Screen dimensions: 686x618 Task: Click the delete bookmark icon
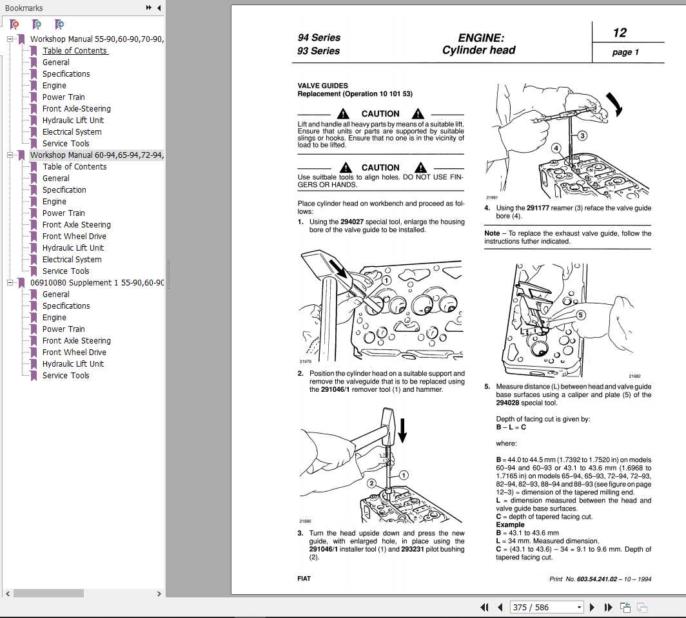(x=14, y=24)
